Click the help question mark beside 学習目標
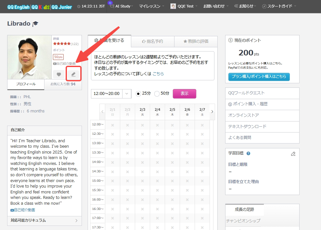 [x=249, y=154]
